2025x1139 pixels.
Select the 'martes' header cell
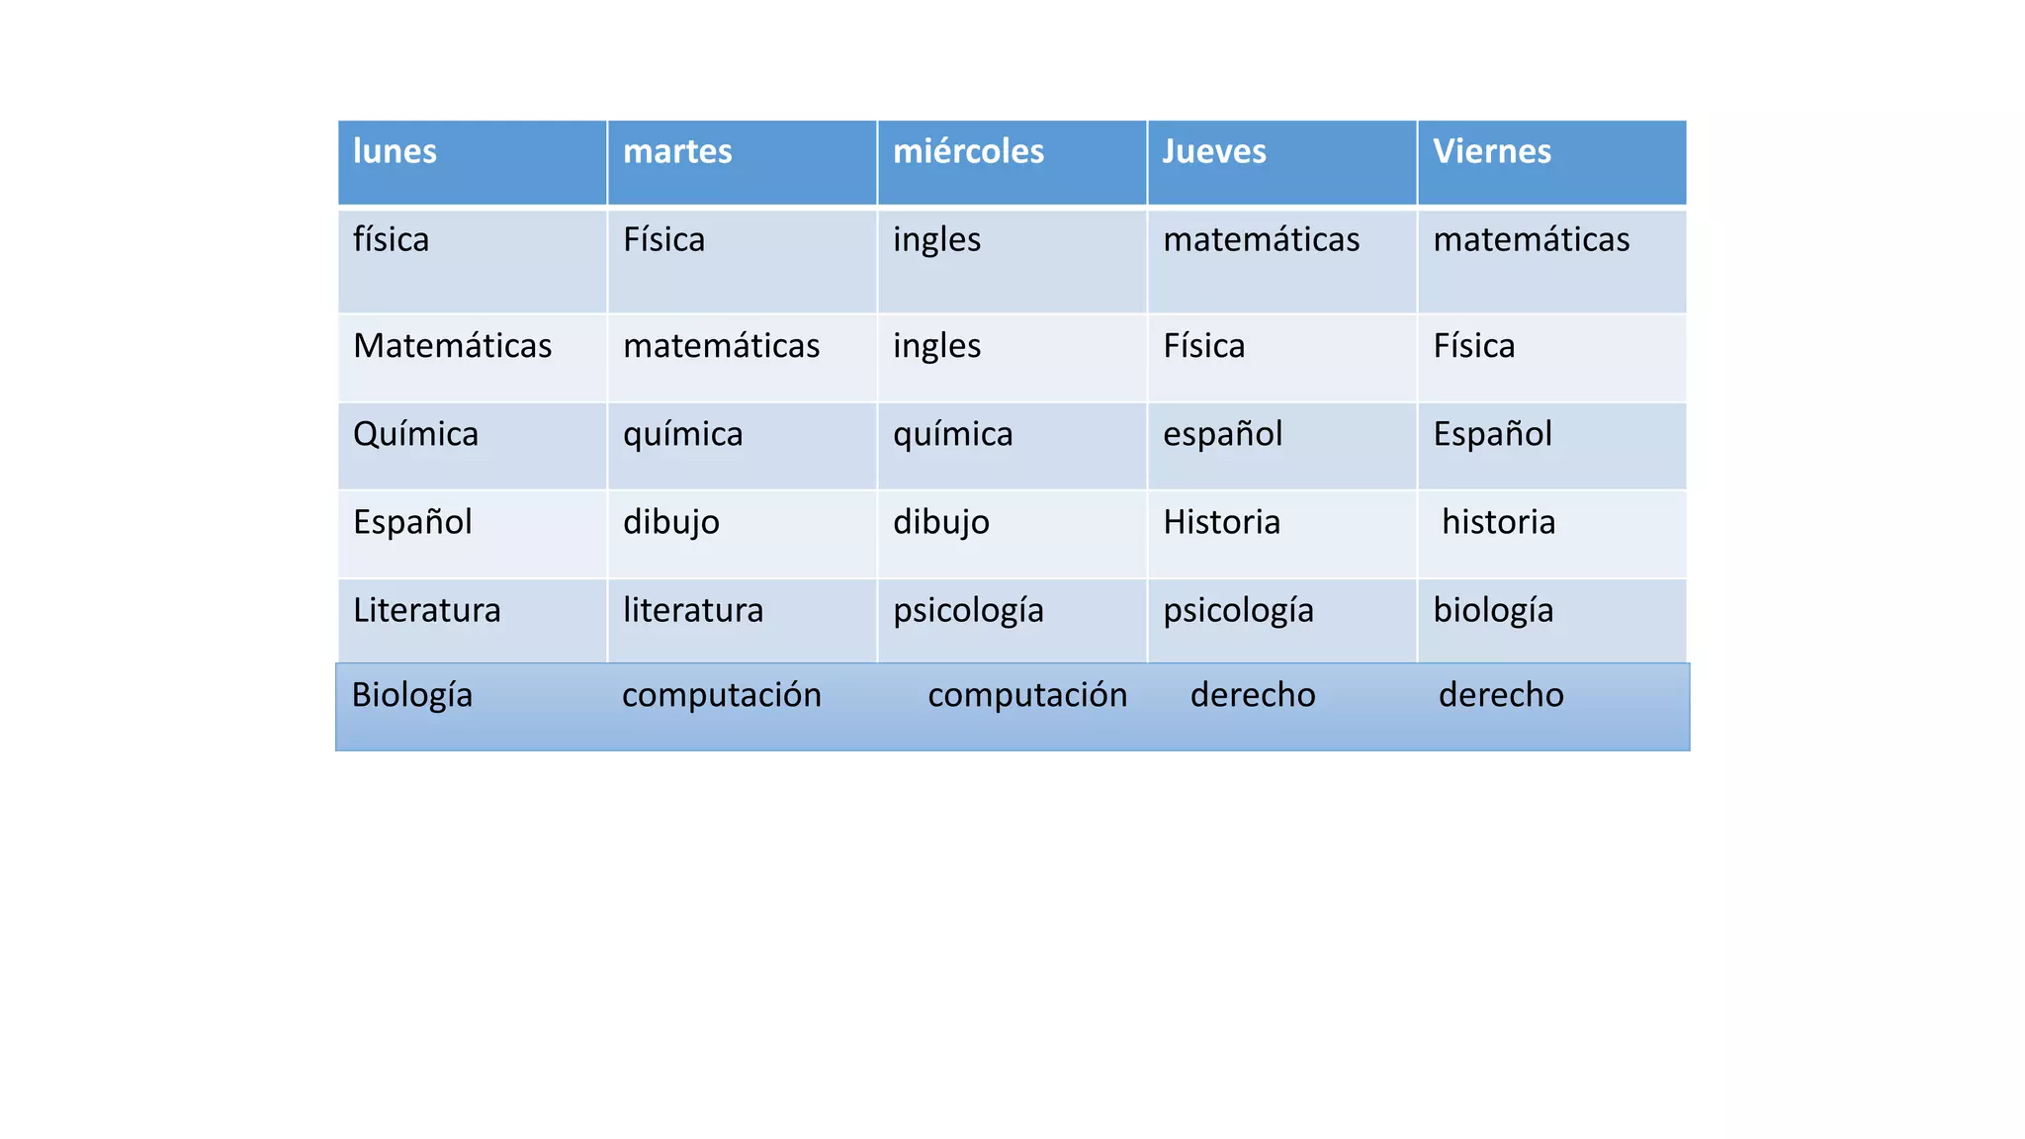click(x=677, y=151)
